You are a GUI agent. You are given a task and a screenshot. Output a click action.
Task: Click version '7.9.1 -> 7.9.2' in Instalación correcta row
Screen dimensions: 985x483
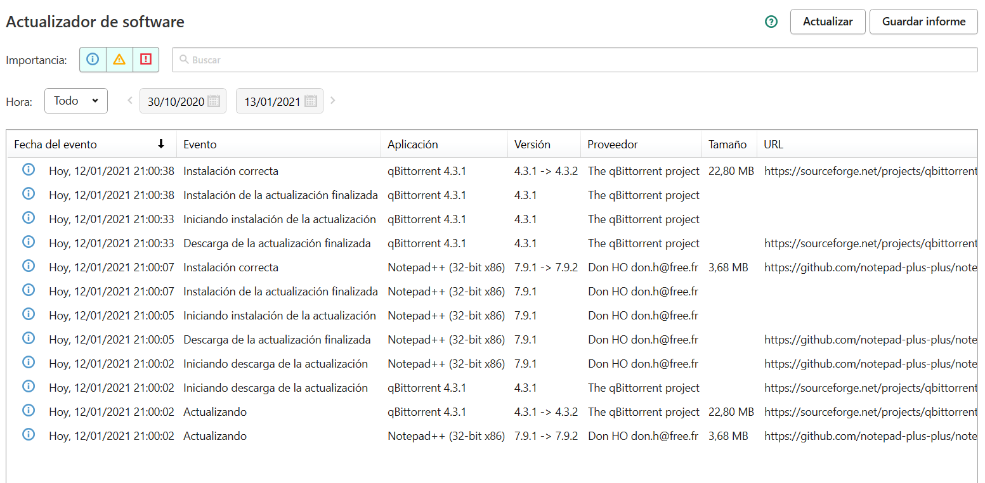point(546,267)
